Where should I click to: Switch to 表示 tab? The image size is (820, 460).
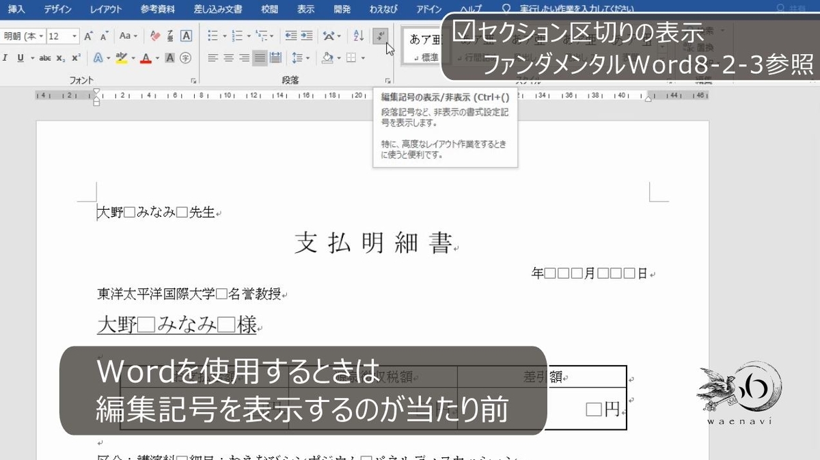pos(305,9)
